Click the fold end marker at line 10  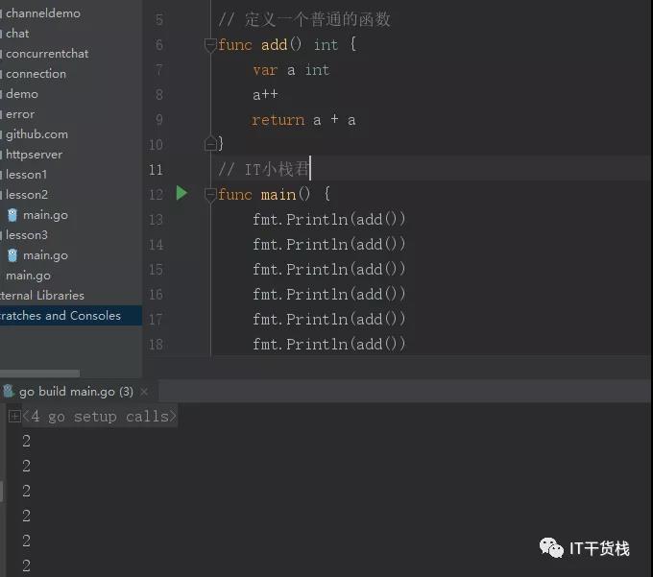210,144
